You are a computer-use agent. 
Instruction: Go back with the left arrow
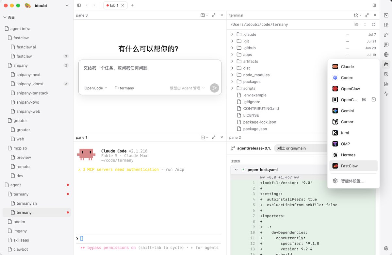click(x=87, y=5)
